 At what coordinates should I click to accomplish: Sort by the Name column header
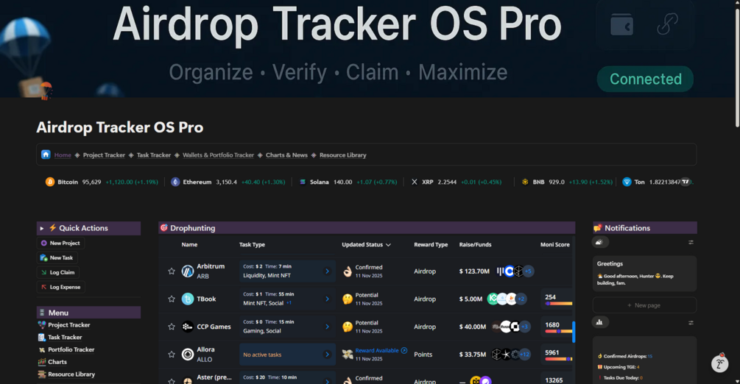[x=189, y=244]
